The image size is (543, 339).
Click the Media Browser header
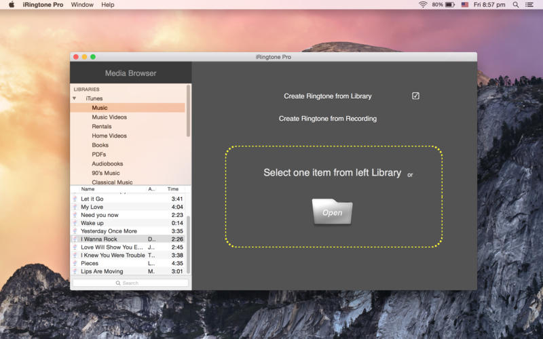click(130, 73)
